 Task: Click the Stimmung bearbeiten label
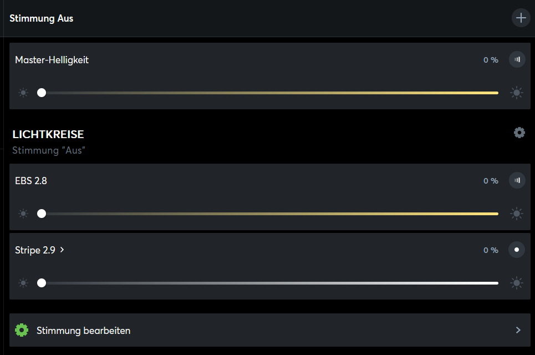83,331
